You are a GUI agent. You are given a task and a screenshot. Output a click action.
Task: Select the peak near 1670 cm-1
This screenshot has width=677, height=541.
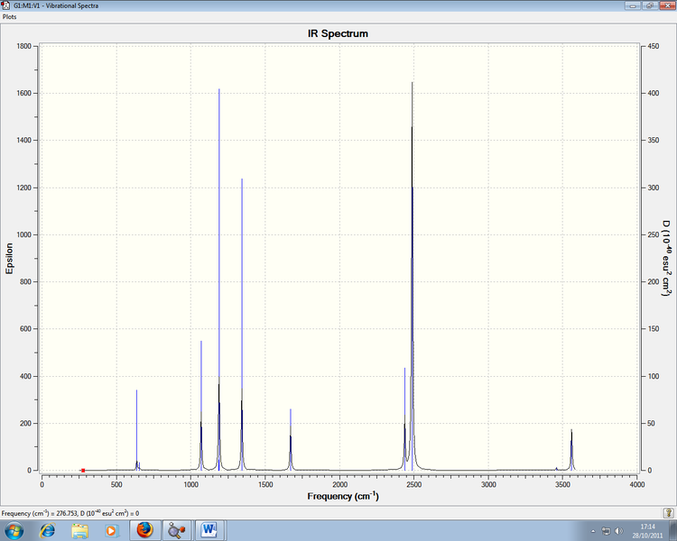click(291, 440)
